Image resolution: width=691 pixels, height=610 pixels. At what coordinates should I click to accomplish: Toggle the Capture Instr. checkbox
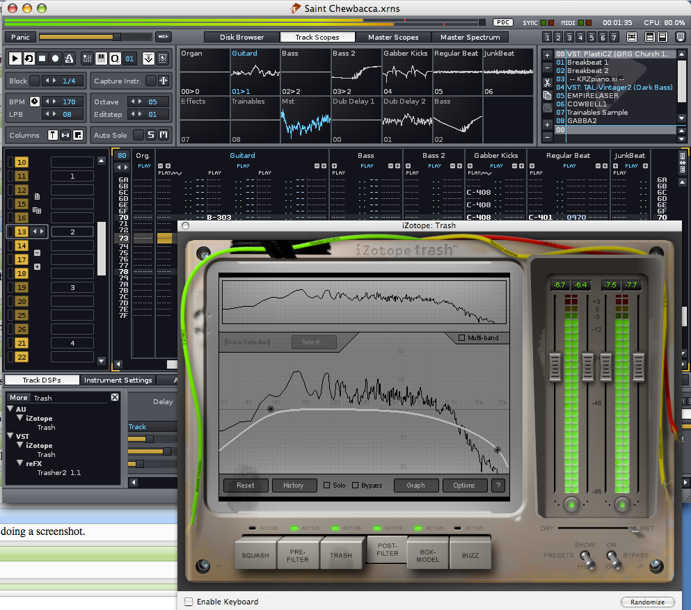click(151, 81)
